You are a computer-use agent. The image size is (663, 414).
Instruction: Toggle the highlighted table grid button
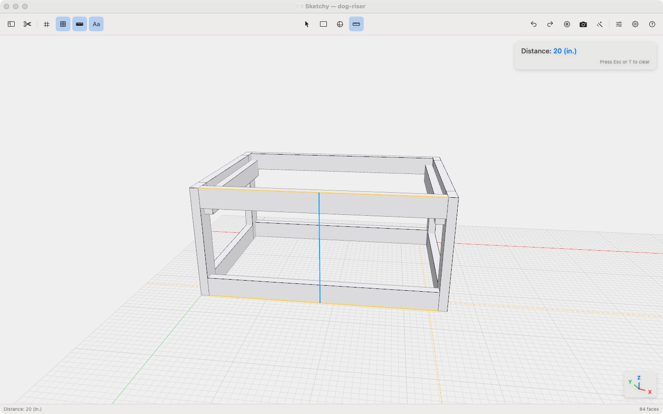pos(63,24)
